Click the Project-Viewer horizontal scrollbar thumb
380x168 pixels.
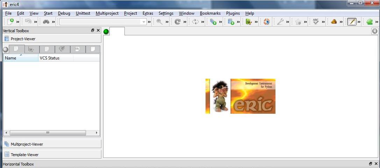pos(48,133)
